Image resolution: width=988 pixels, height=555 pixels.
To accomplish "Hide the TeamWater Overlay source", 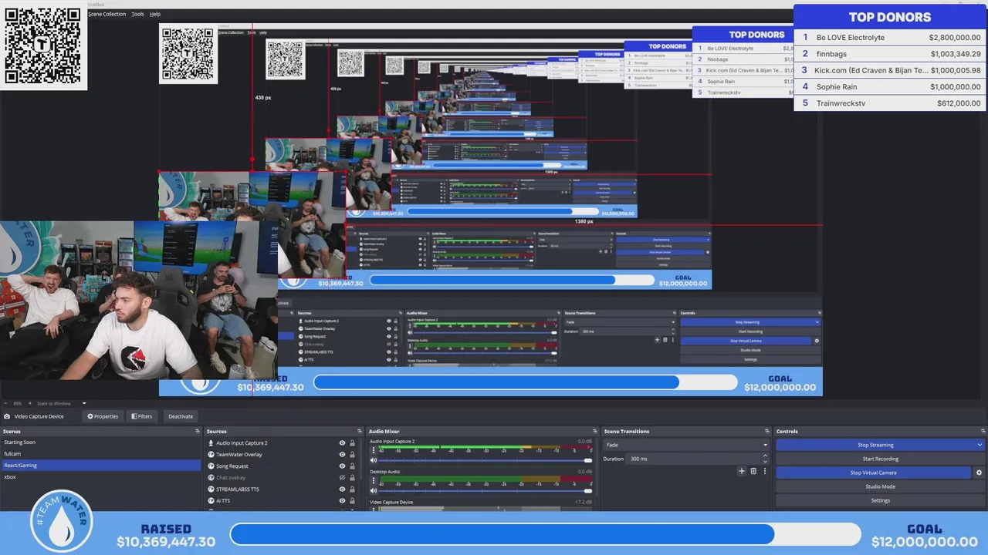I will (x=342, y=455).
